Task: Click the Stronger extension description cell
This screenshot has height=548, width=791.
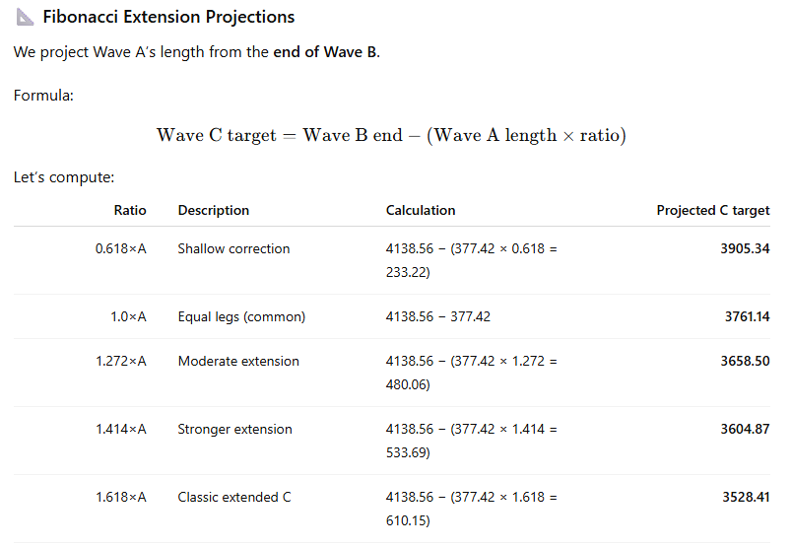Action: click(x=234, y=429)
